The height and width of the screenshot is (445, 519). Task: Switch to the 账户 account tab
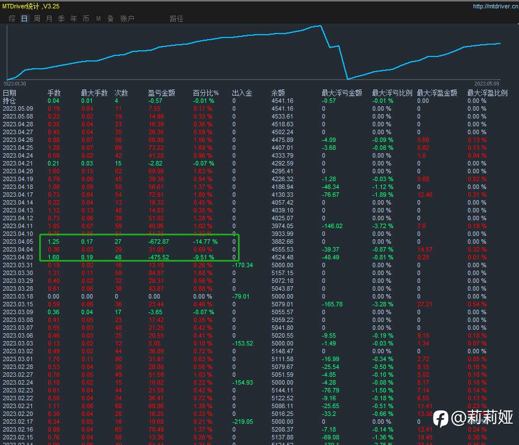[127, 18]
